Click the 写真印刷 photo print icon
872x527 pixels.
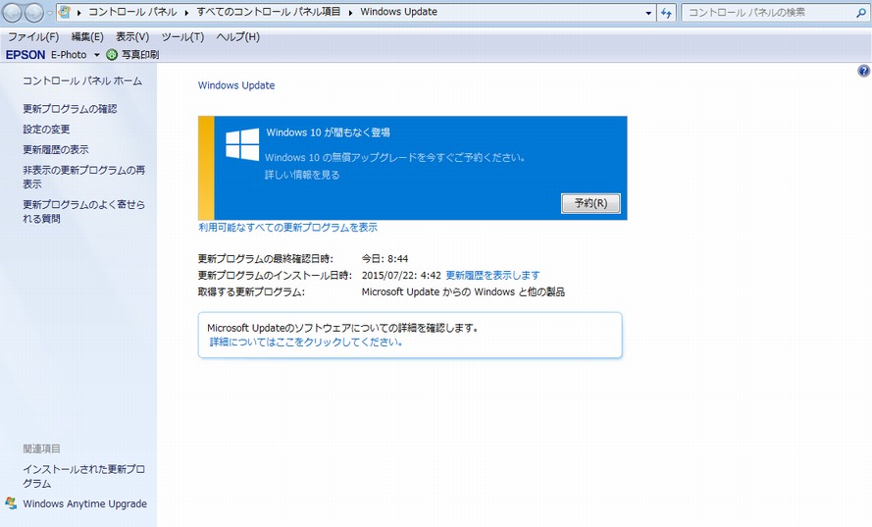112,55
